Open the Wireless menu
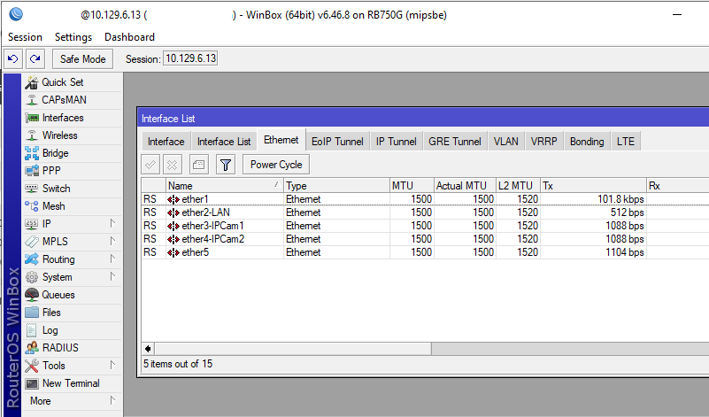Viewport: 709px width, 417px height. [x=73, y=135]
